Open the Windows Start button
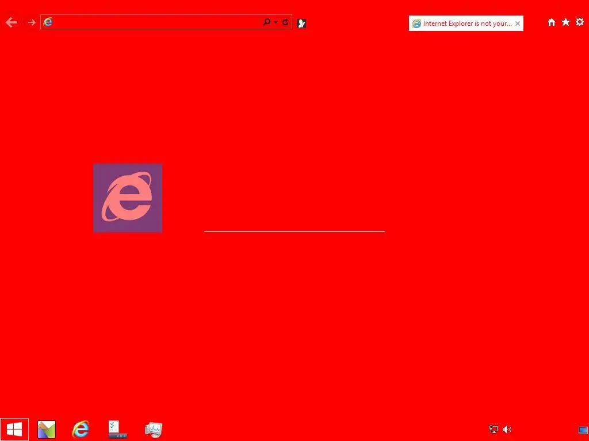Image resolution: width=589 pixels, height=441 pixels. pyautogui.click(x=14, y=430)
